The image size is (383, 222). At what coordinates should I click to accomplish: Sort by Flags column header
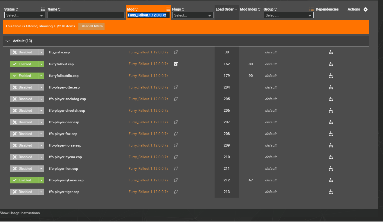[x=178, y=9]
